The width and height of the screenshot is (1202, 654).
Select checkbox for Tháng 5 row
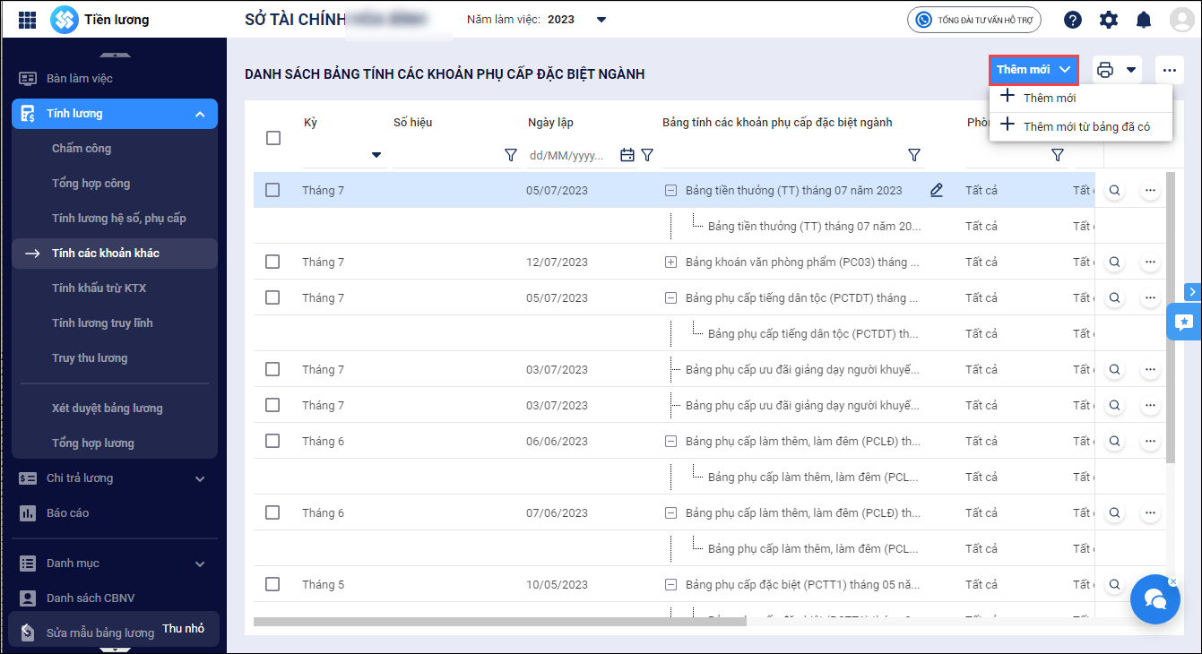coord(272,584)
